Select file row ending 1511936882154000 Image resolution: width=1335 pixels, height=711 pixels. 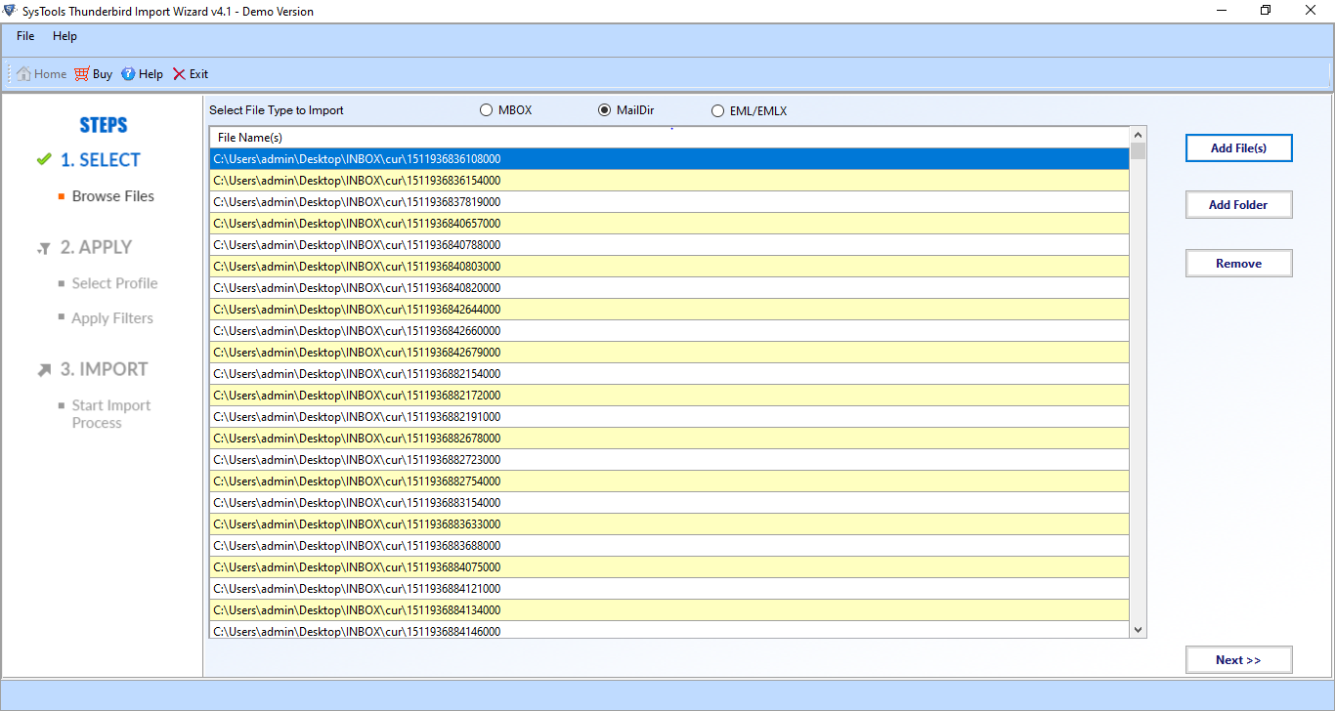tap(669, 374)
